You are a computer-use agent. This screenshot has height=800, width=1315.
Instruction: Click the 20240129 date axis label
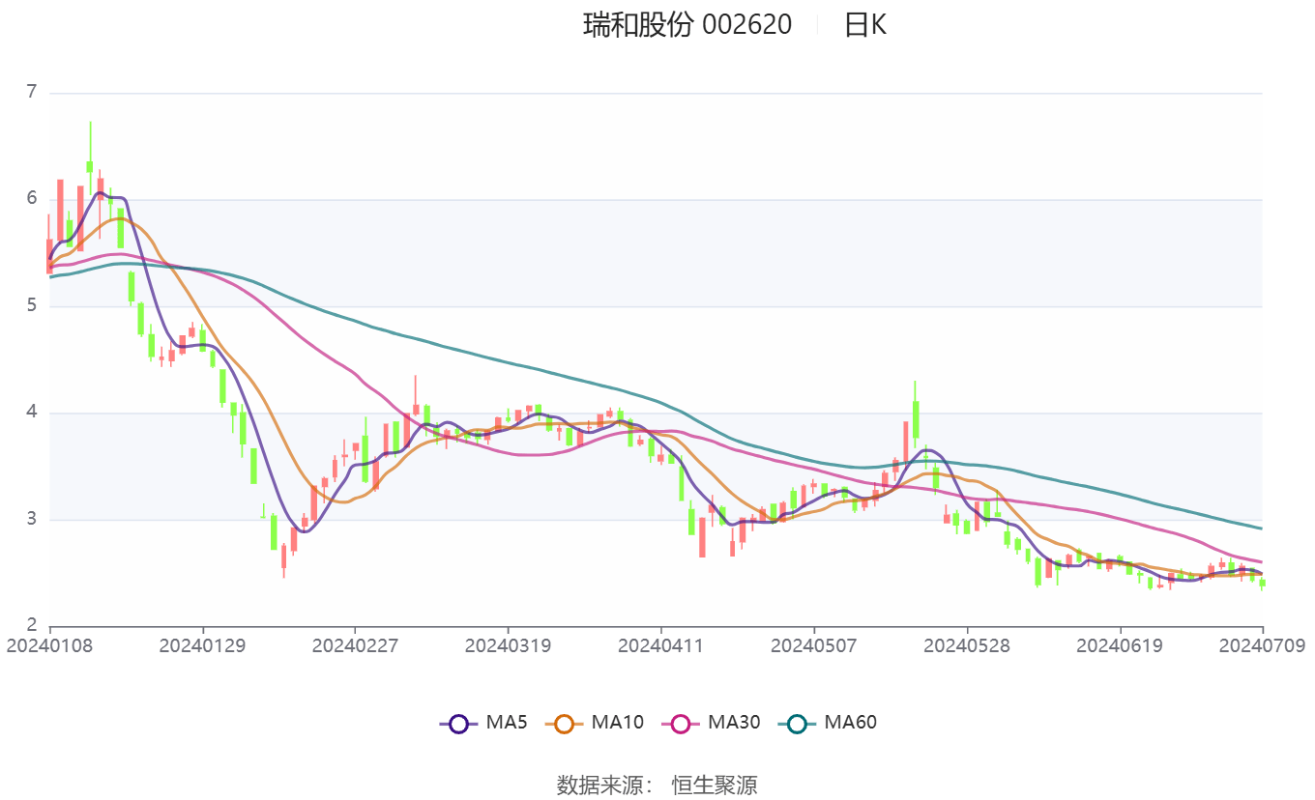[x=202, y=645]
